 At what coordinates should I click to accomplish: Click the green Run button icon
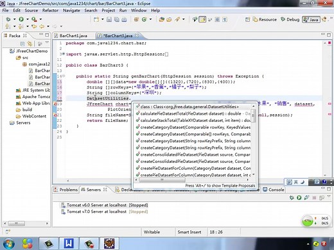(21, 19)
